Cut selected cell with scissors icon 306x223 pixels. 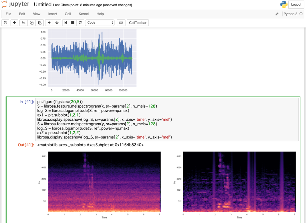coord(23,23)
